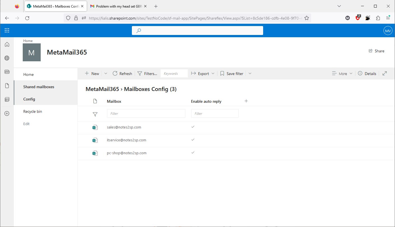This screenshot has width=395, height=227.
Task: Click Save filter
Action: tap(232, 74)
